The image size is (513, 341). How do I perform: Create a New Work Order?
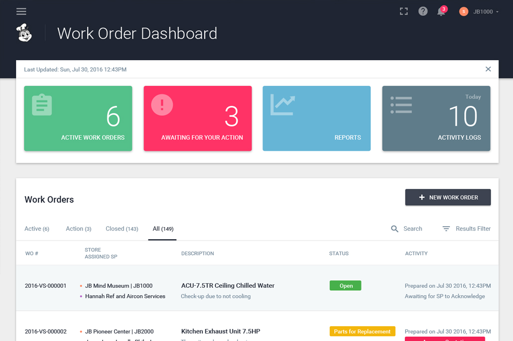(448, 197)
